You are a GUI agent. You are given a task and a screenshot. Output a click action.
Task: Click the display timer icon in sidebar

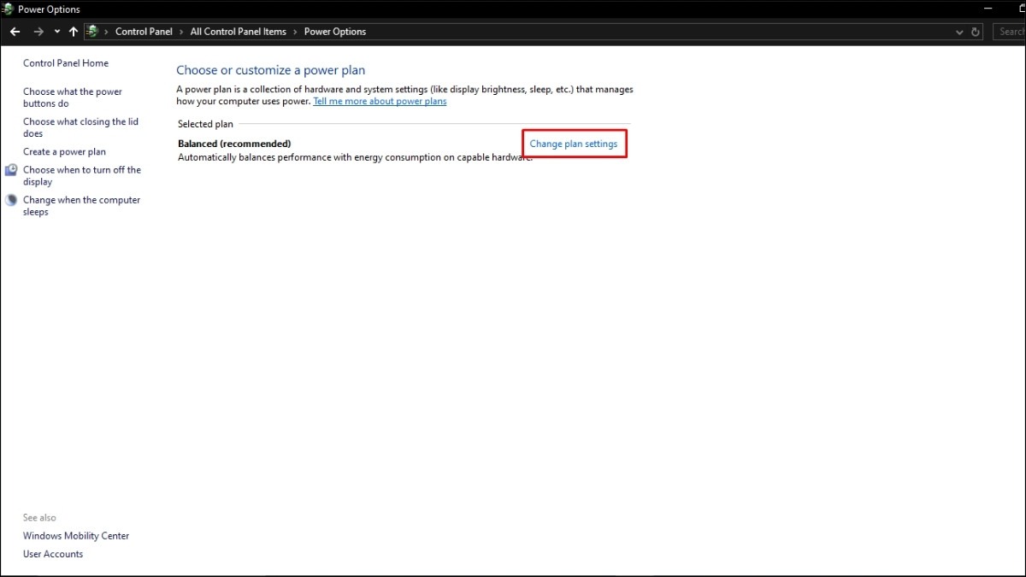(11, 170)
